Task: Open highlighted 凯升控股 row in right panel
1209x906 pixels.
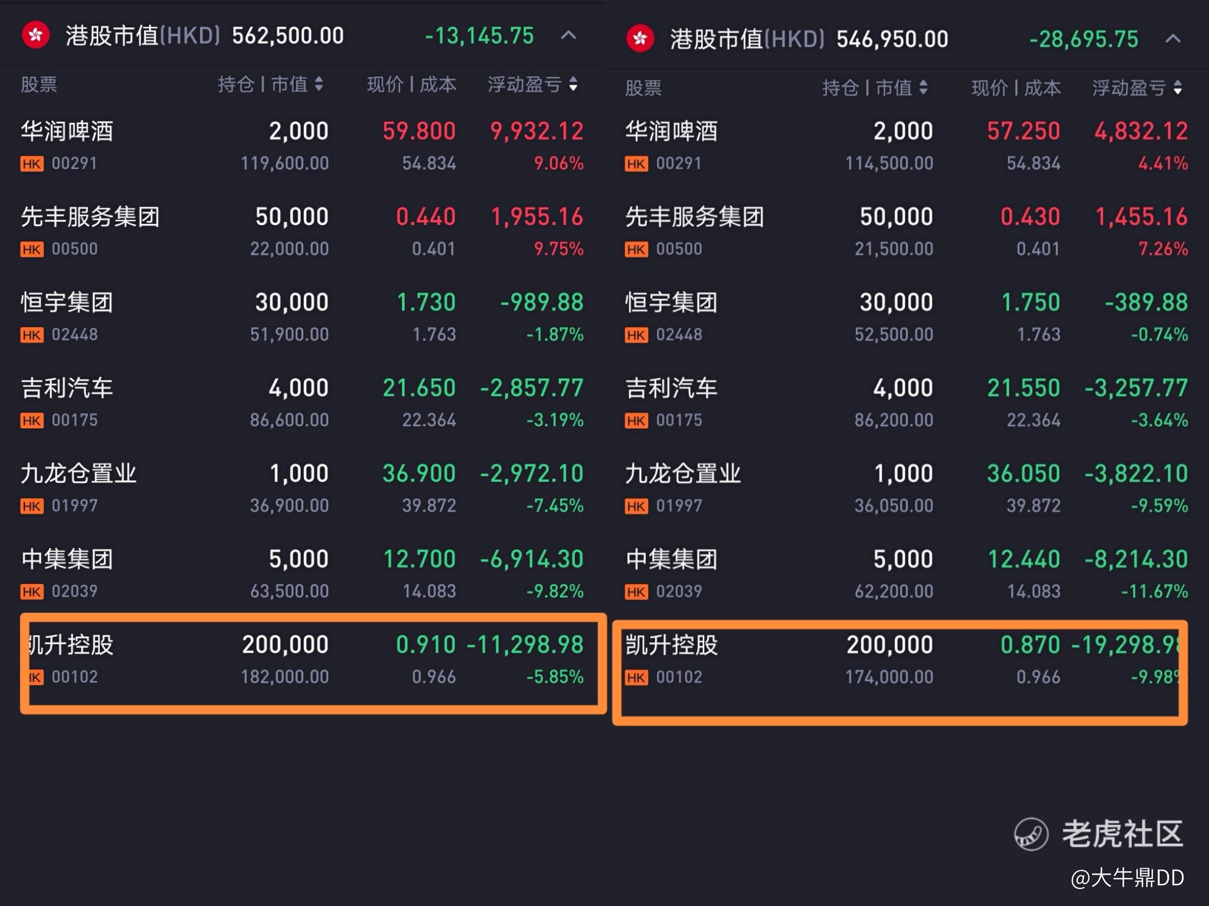Action: tap(671, 645)
